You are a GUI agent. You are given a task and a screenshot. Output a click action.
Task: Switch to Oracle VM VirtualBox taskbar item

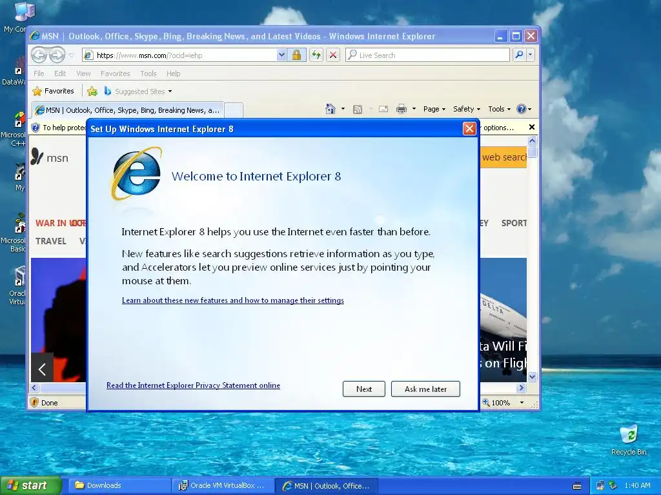click(x=223, y=485)
